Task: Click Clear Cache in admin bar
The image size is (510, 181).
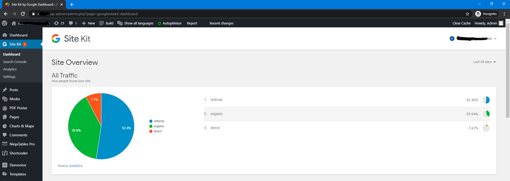Action: point(461,23)
